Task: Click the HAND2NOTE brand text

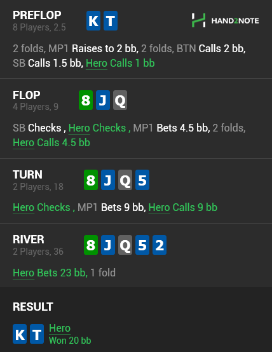Action: (x=235, y=21)
